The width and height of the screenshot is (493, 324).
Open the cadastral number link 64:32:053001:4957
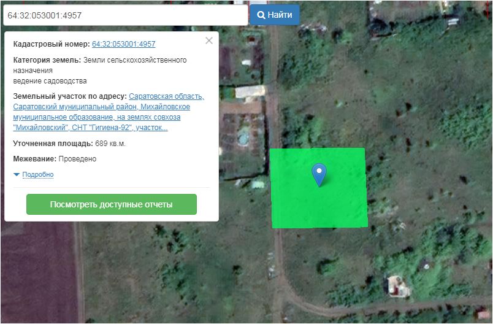(123, 44)
